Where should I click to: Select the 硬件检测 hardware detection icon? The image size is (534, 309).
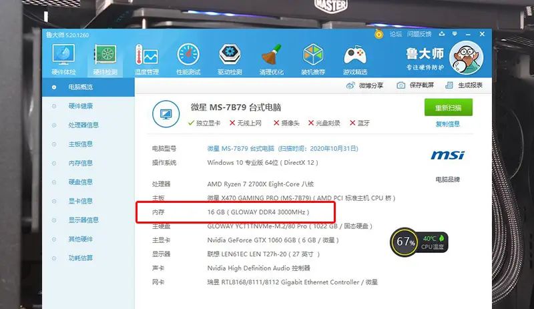point(105,59)
